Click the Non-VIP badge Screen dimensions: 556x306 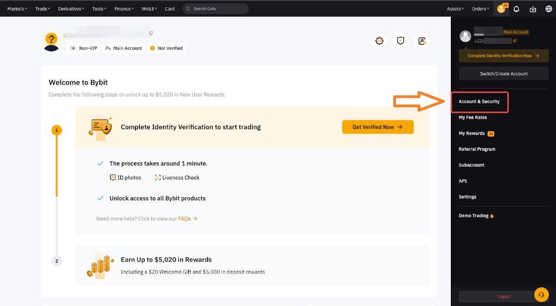84,48
